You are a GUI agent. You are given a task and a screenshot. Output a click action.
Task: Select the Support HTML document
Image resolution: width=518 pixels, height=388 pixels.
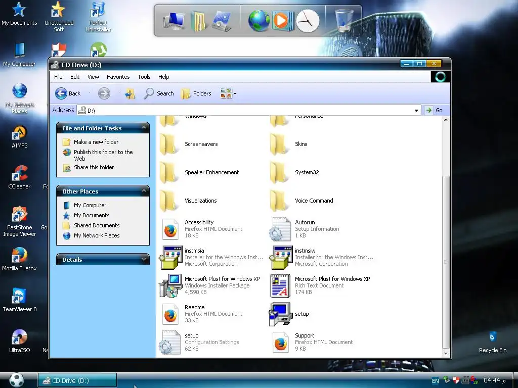[313, 342]
